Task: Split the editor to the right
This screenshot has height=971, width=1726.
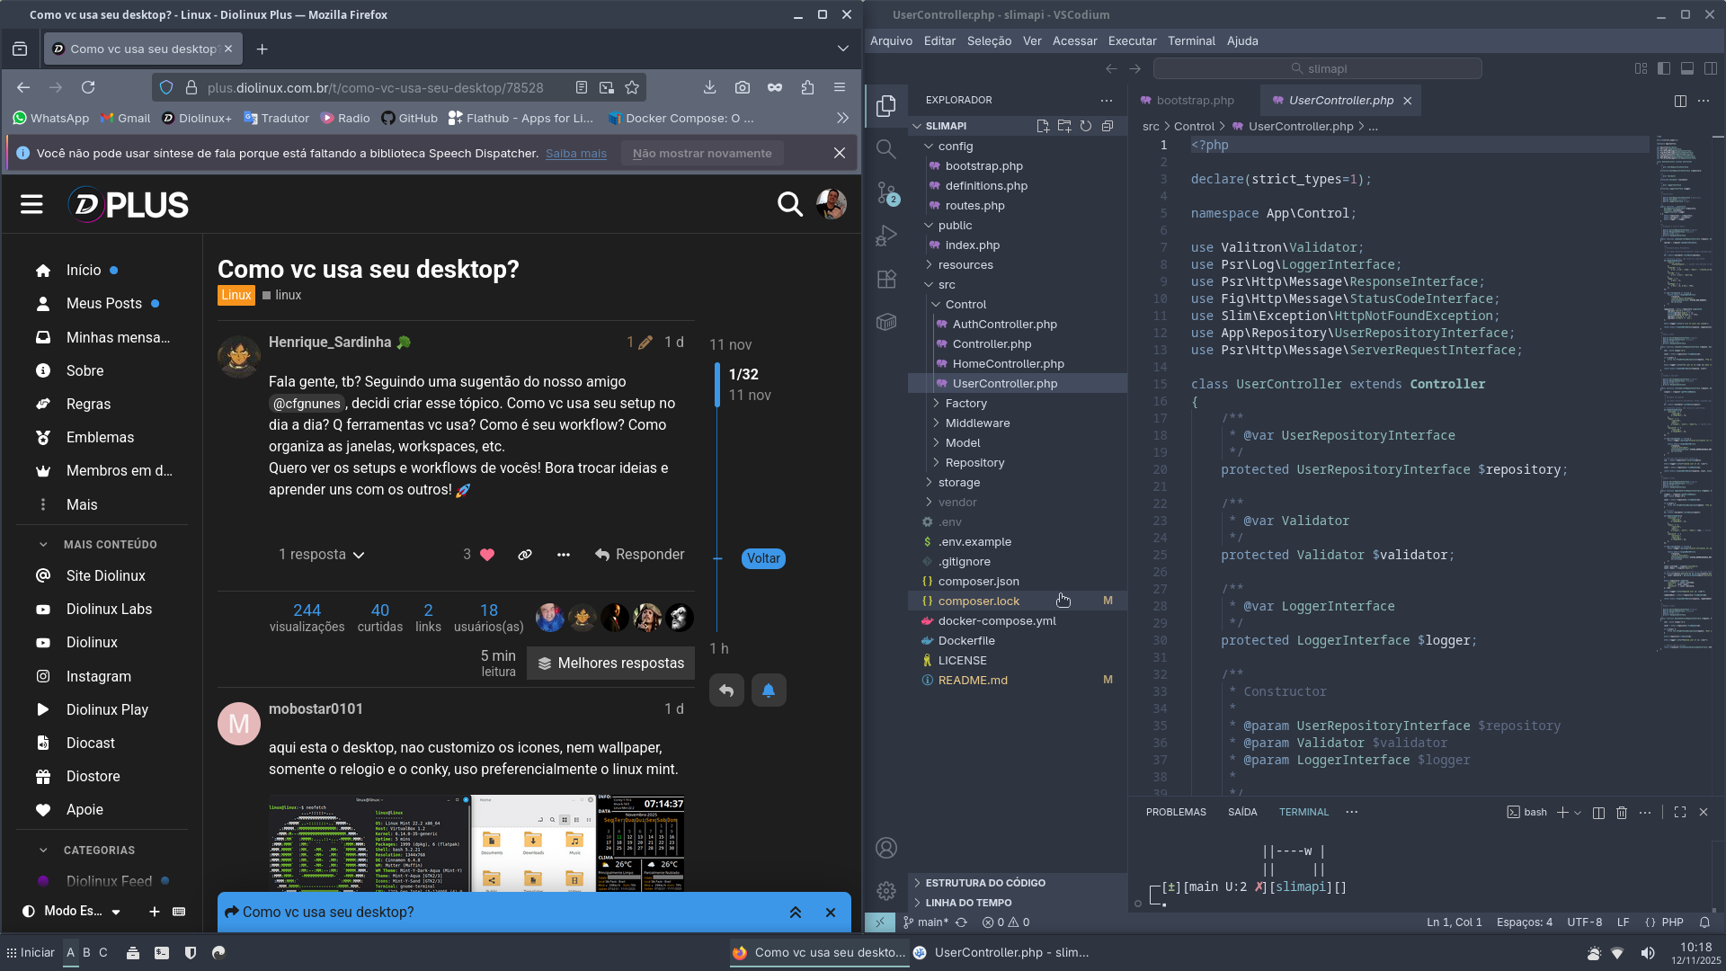Action: 1680,101
